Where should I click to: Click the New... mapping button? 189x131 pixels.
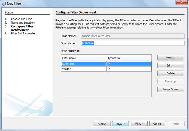pos(171,57)
